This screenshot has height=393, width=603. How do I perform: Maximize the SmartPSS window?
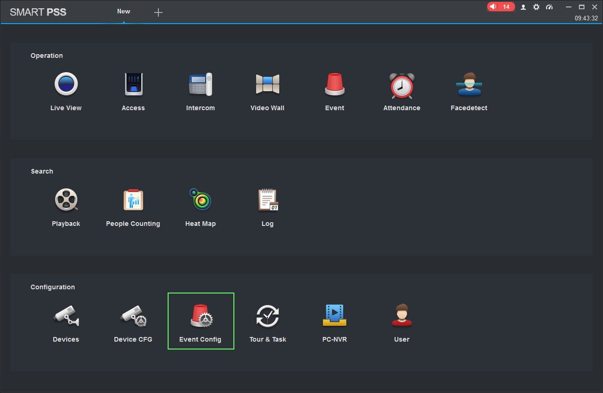point(582,7)
